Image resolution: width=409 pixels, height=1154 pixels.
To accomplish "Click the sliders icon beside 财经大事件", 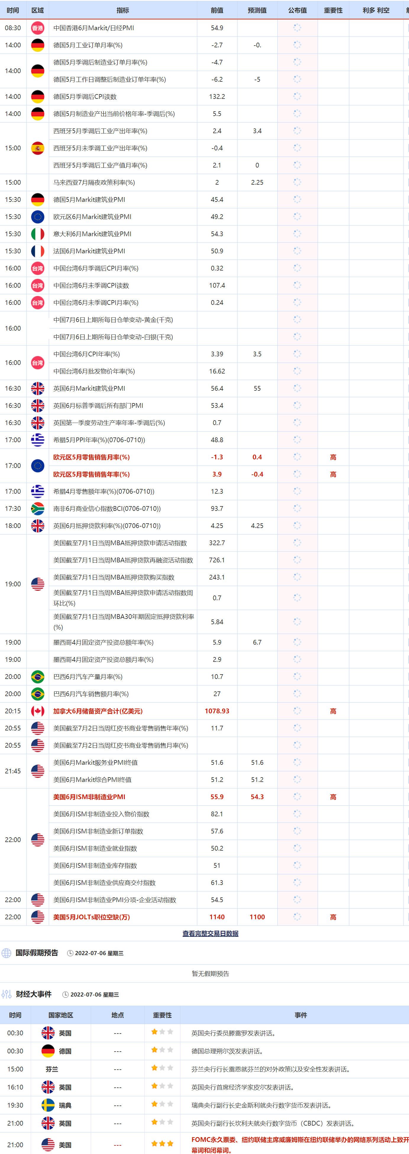I will pos(6,994).
